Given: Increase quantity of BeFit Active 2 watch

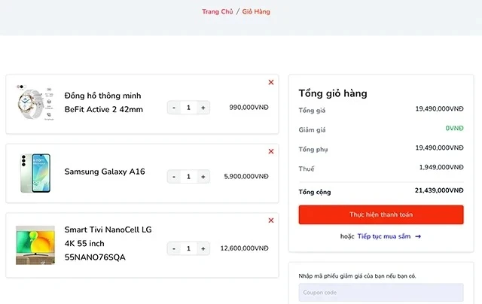Looking at the screenshot, I should click(x=203, y=108).
